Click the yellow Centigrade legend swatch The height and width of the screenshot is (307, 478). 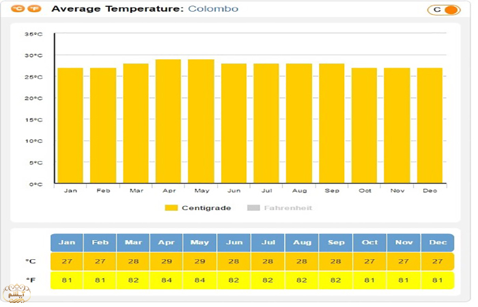click(171, 207)
